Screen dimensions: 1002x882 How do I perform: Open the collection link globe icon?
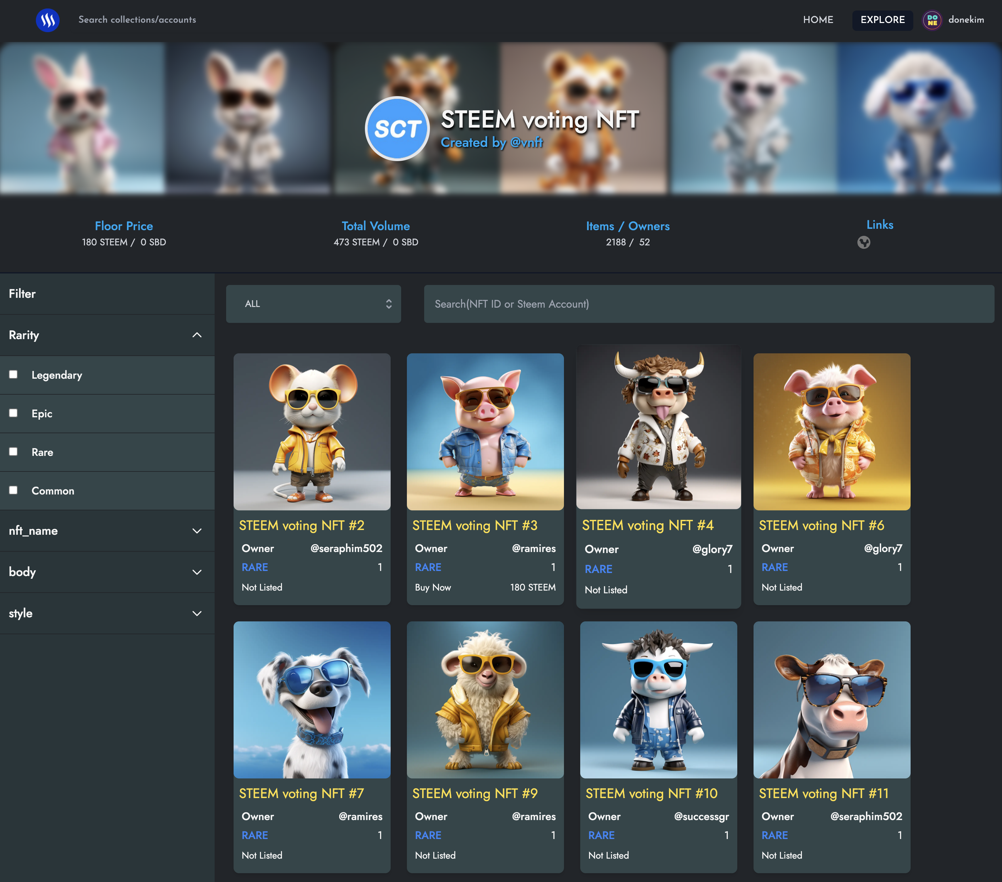pos(863,243)
